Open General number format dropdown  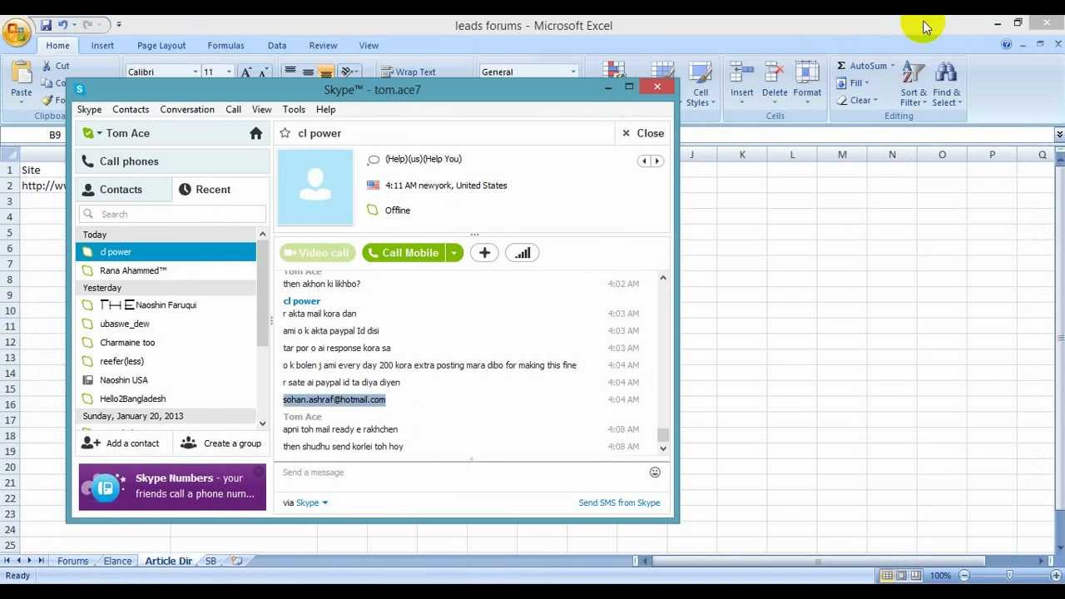coord(573,72)
